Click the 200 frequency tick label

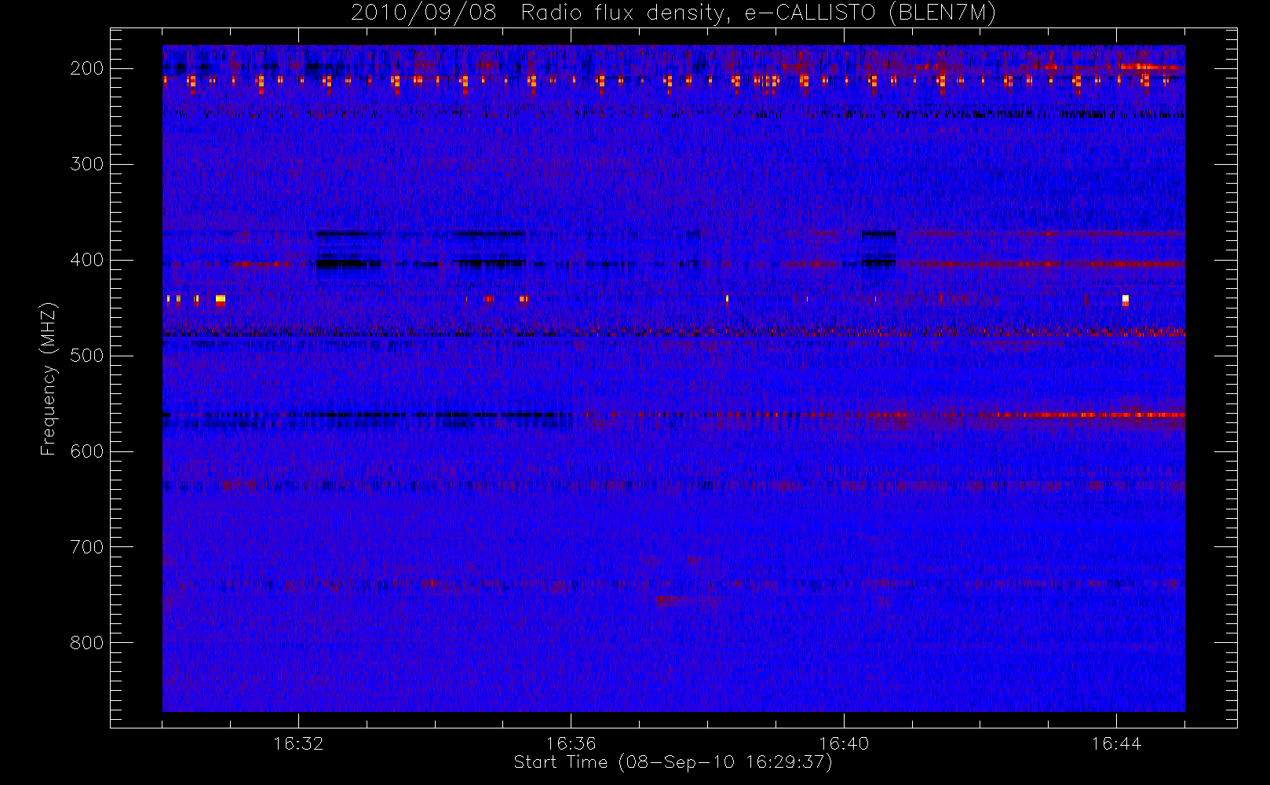pos(87,68)
